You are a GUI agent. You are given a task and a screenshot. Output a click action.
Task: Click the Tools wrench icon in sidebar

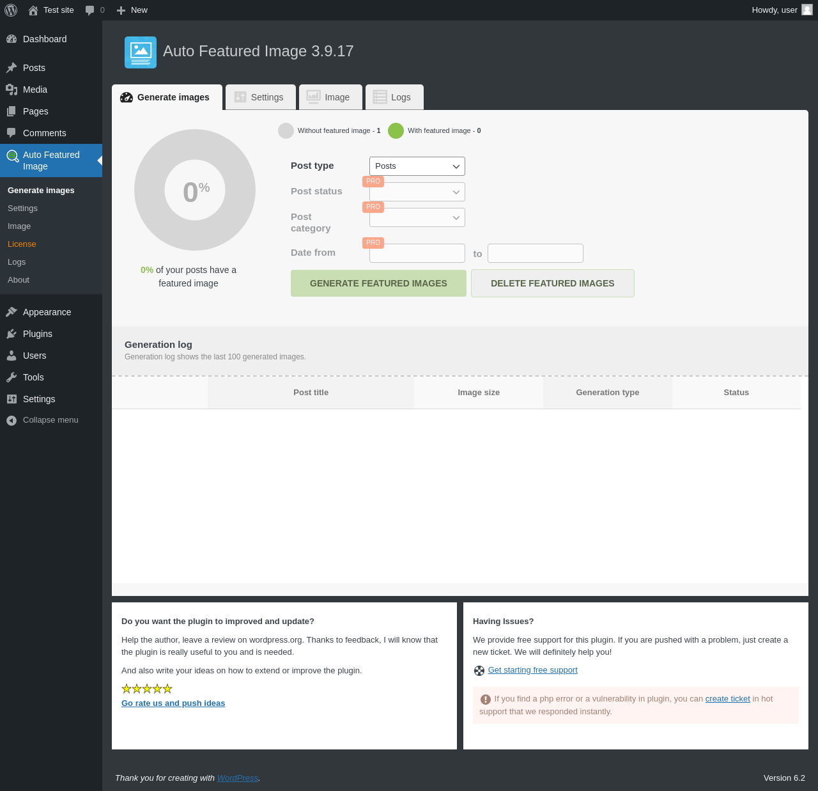pos(12,377)
